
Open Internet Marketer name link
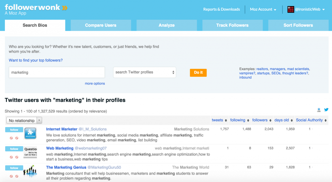(x=62, y=129)
